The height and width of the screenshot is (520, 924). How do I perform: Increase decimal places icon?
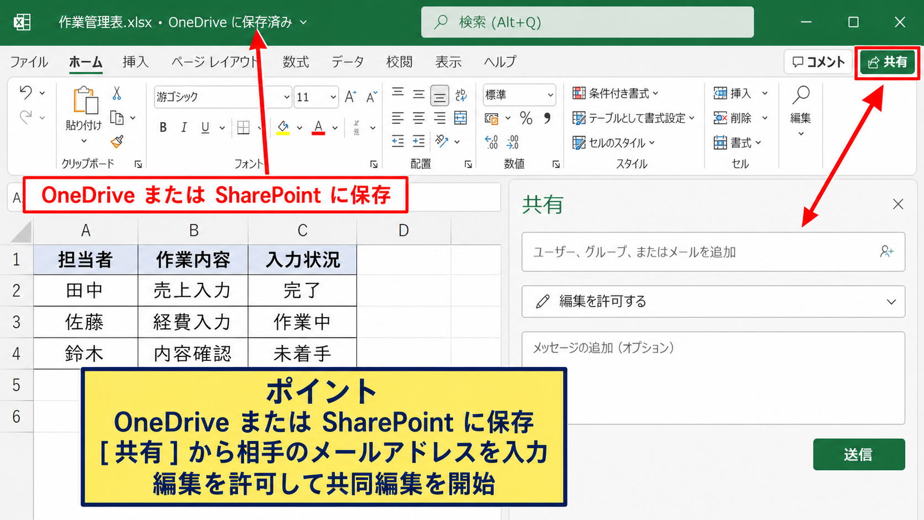pos(491,142)
